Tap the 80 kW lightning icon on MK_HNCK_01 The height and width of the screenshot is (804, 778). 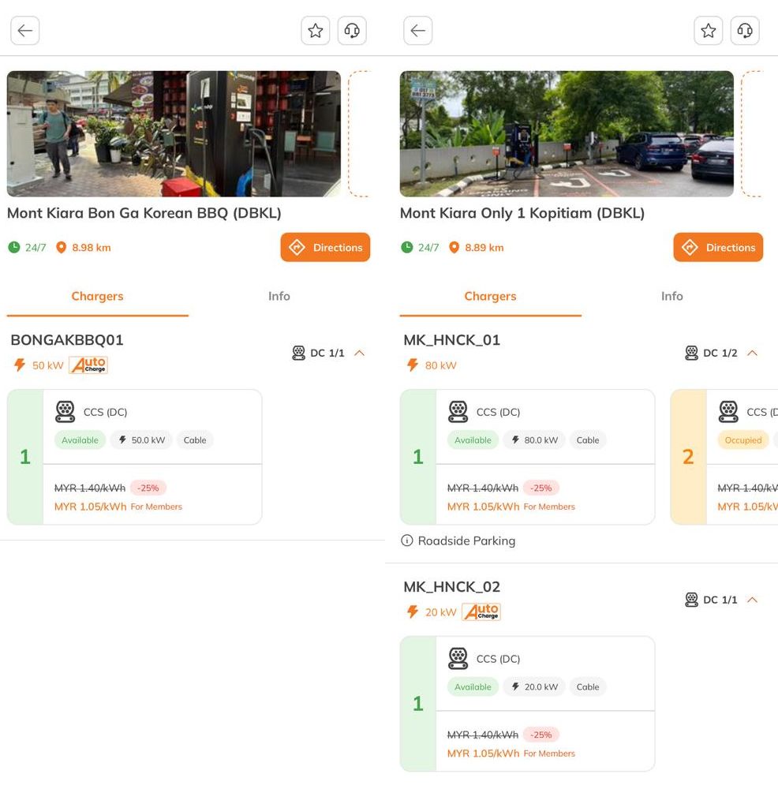[x=413, y=365]
